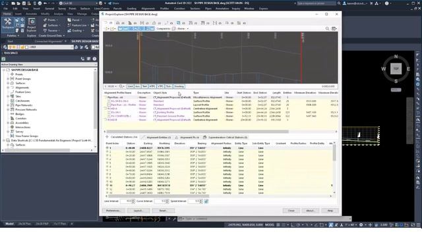Launch Project Explorer from the ribbon

pos(32,25)
